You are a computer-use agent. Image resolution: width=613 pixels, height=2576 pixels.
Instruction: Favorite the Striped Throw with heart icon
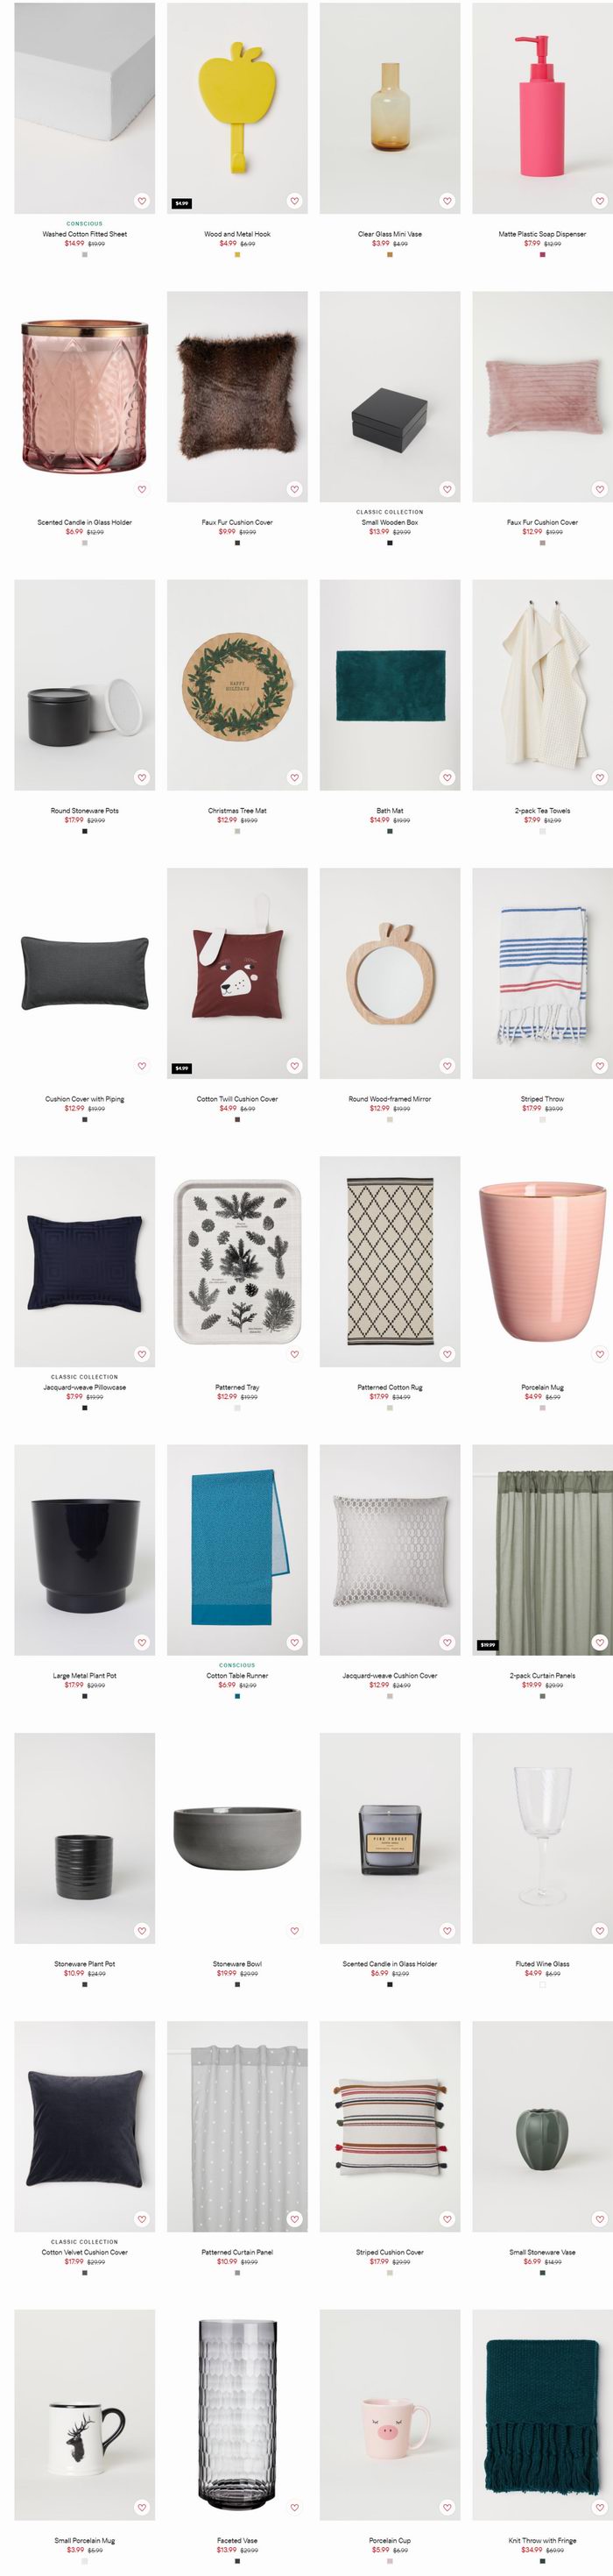point(600,1066)
